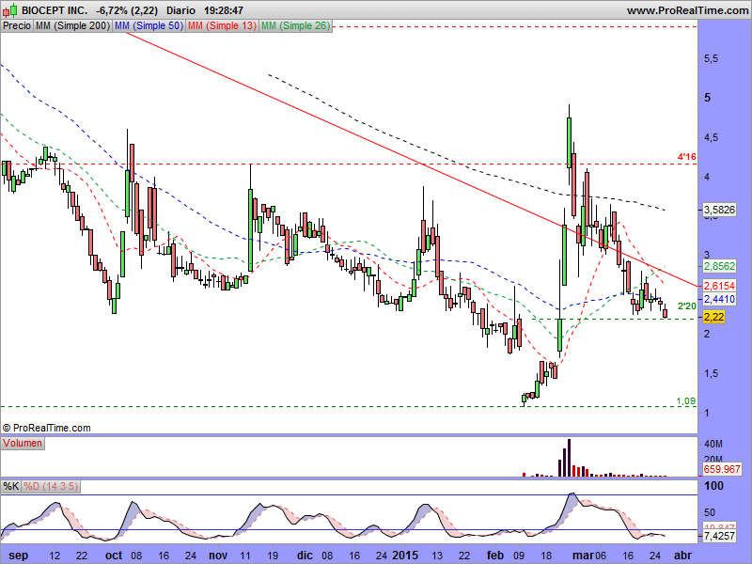Click the 4,5 price axis label
This screenshot has width=752, height=564.
point(712,137)
